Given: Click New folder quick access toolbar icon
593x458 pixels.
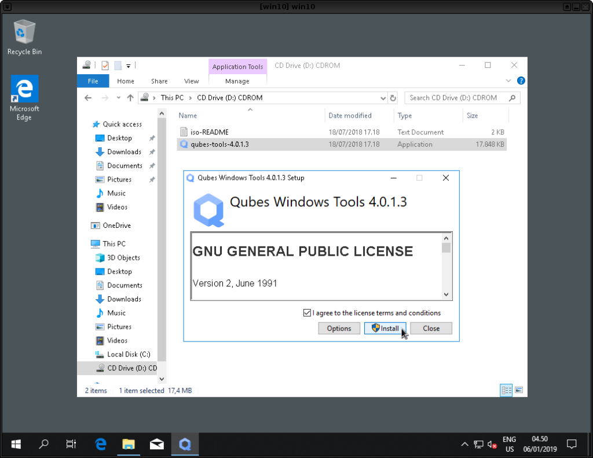Looking at the screenshot, I should coord(118,66).
